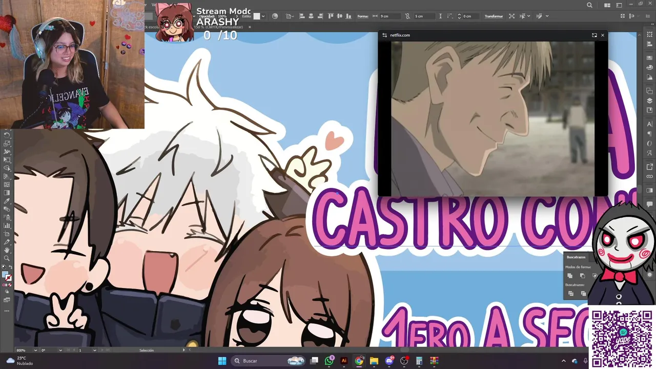Image resolution: width=656 pixels, height=369 pixels.
Task: Click second Modos de forma button
Action: [x=582, y=276]
